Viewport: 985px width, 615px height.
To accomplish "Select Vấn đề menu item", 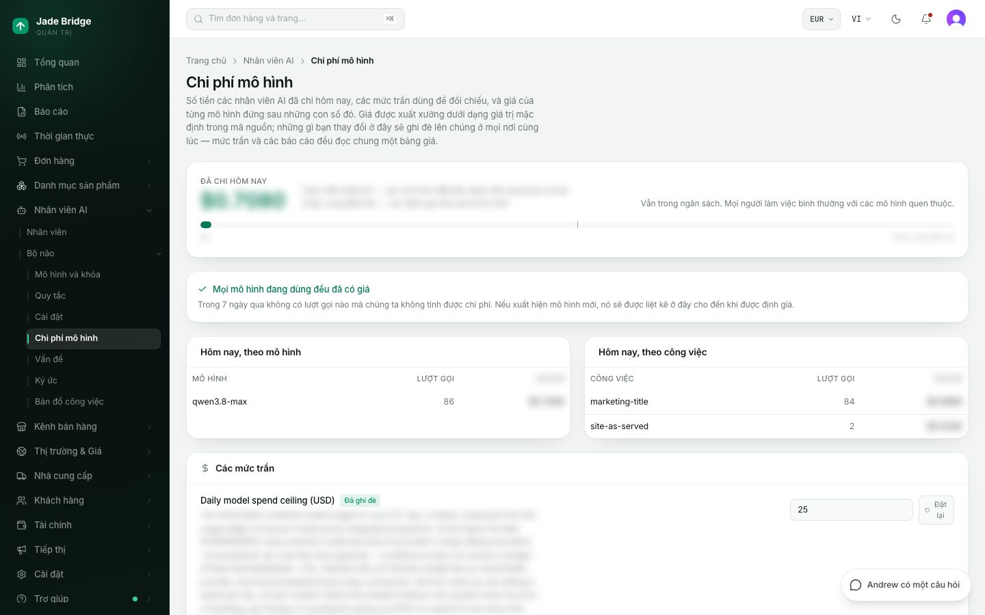I will click(93, 359).
